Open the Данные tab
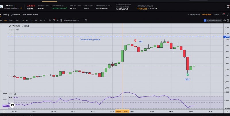Screen dimensions: 230x116 tap(16, 14)
